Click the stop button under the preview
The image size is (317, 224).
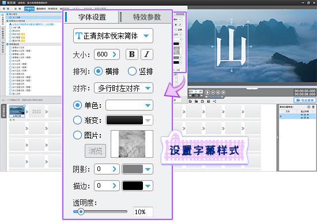[213, 92]
